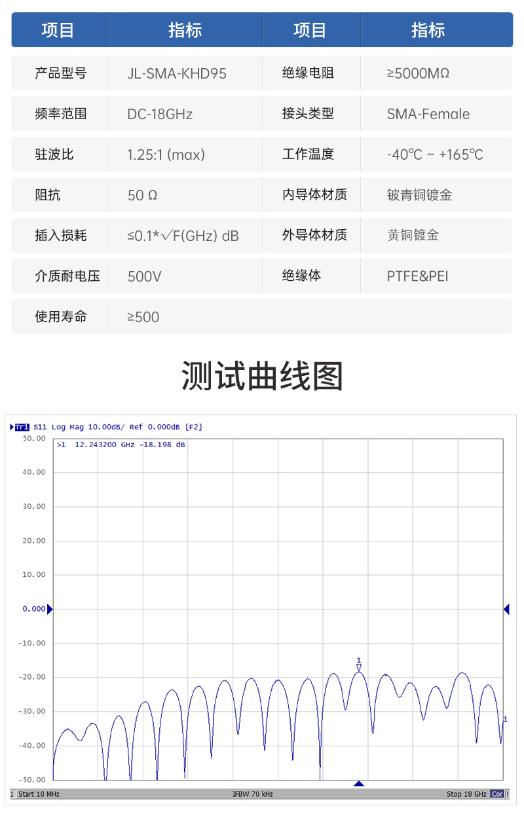This screenshot has height=823, width=524.
Task: Click the channel number 1 in status bar
Action: click(12, 794)
